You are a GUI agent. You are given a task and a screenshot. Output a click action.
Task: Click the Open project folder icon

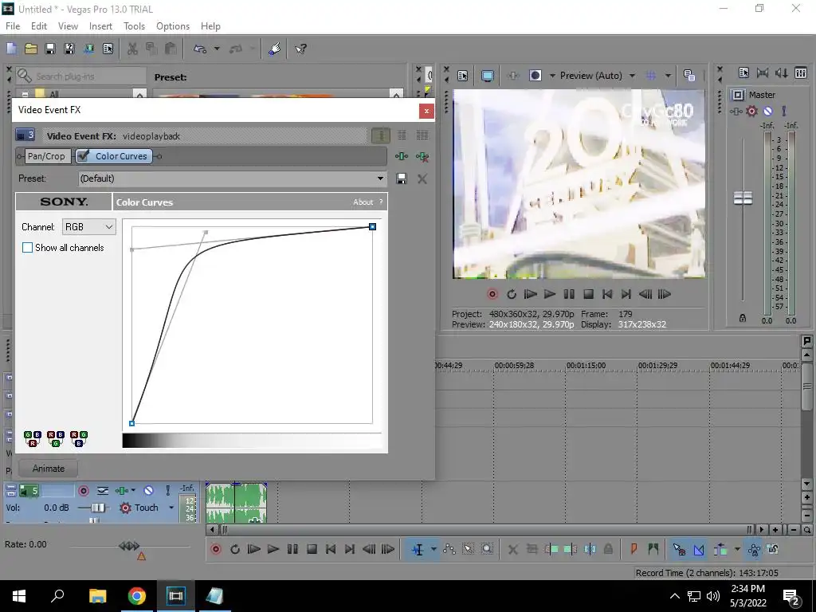(31, 49)
